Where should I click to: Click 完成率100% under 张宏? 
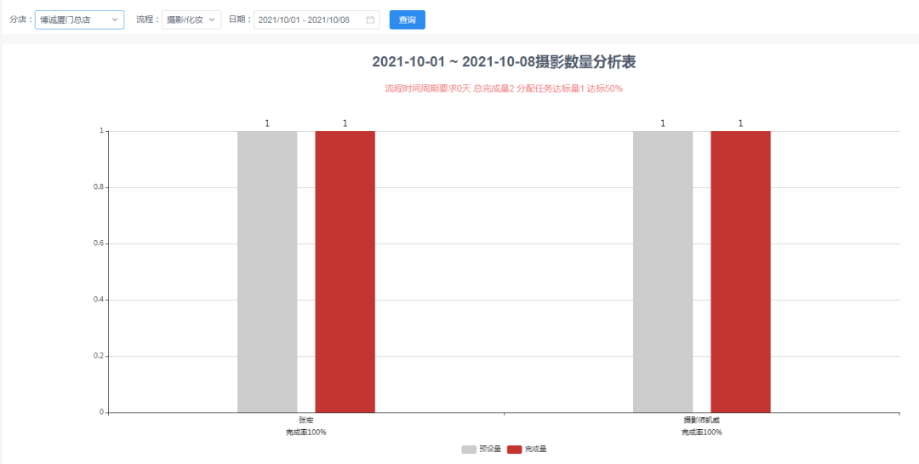[306, 432]
